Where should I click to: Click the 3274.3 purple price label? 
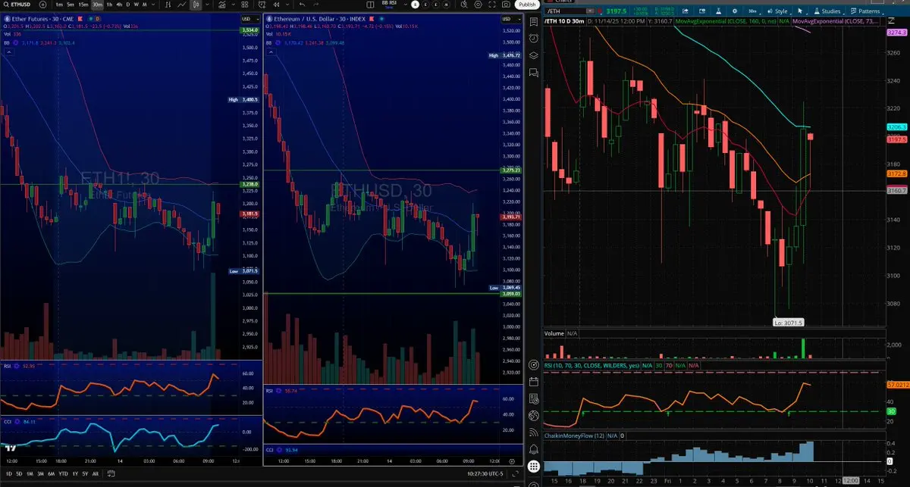click(x=897, y=33)
